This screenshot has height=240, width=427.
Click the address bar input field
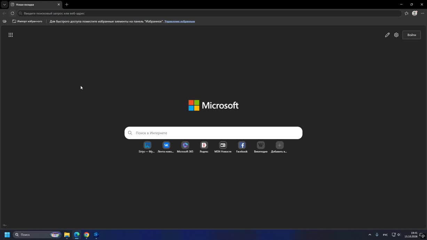(209, 13)
